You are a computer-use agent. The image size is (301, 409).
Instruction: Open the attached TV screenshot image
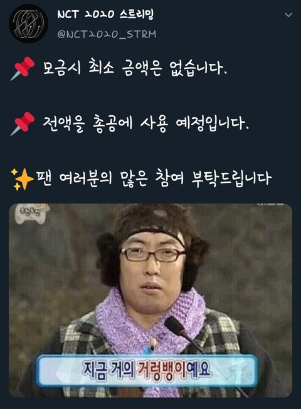point(150,301)
